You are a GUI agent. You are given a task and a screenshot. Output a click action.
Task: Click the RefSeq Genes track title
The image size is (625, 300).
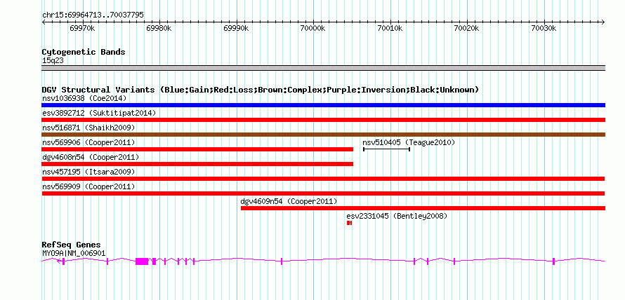[x=72, y=245]
